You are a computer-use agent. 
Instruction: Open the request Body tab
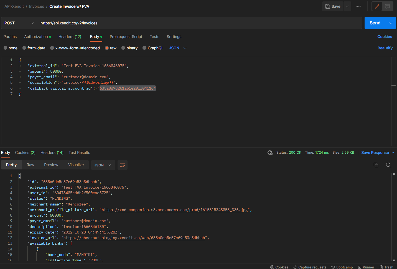point(96,37)
